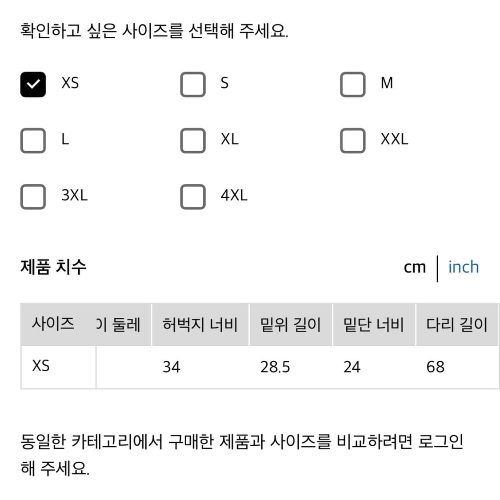Click the 밑단 너비 column header

[x=374, y=324]
